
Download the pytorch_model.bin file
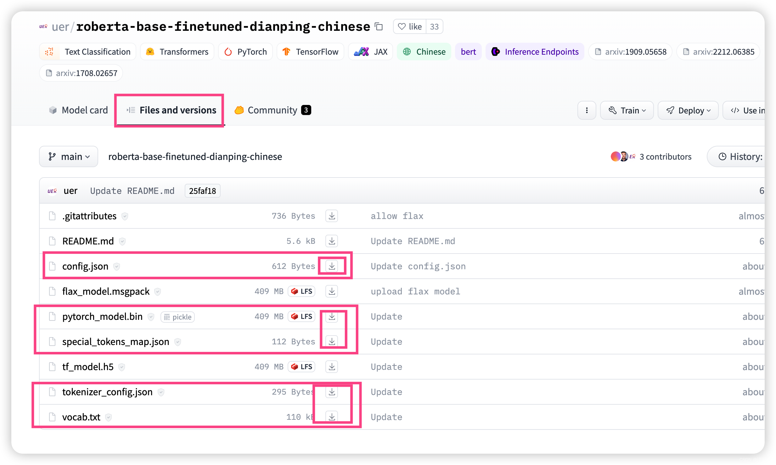point(331,316)
